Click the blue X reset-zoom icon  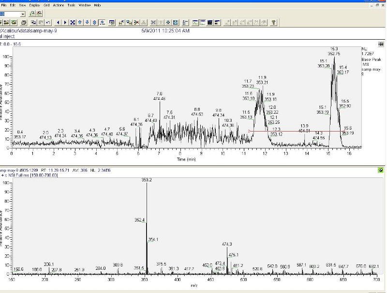click(73, 22)
